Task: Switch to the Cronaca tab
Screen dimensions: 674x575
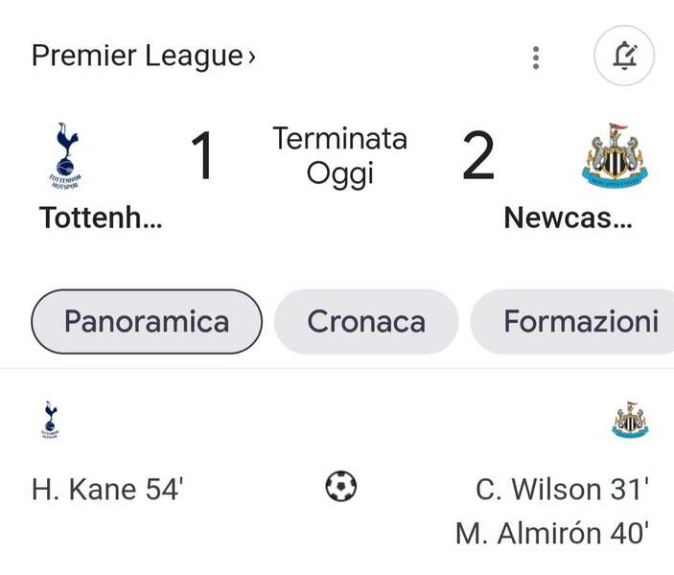Action: [366, 321]
